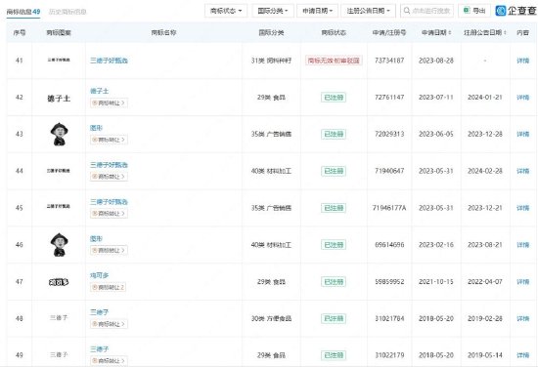This screenshot has width=538, height=367.
Task: Open 详情 details for row 43
Action: coord(522,134)
